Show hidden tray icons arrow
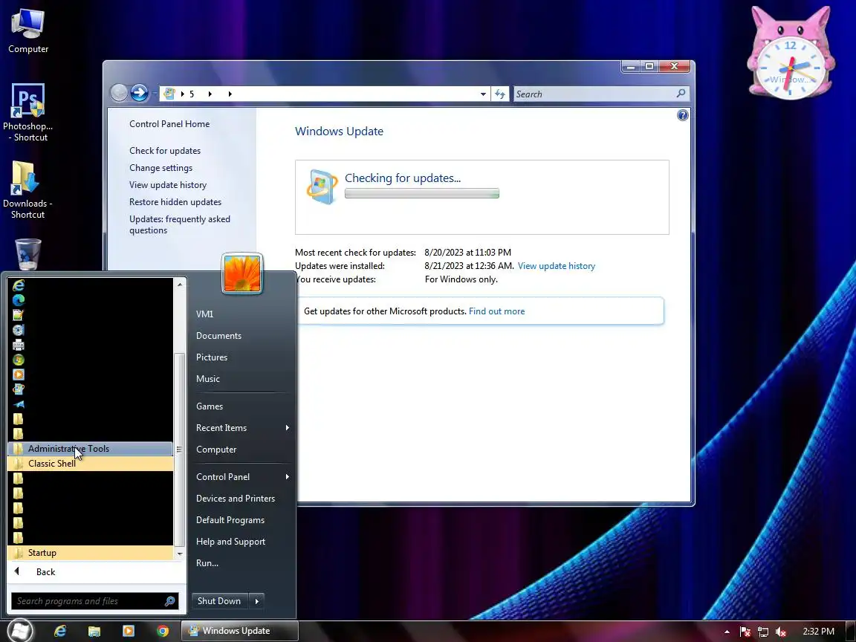Image resolution: width=856 pixels, height=642 pixels. click(727, 632)
